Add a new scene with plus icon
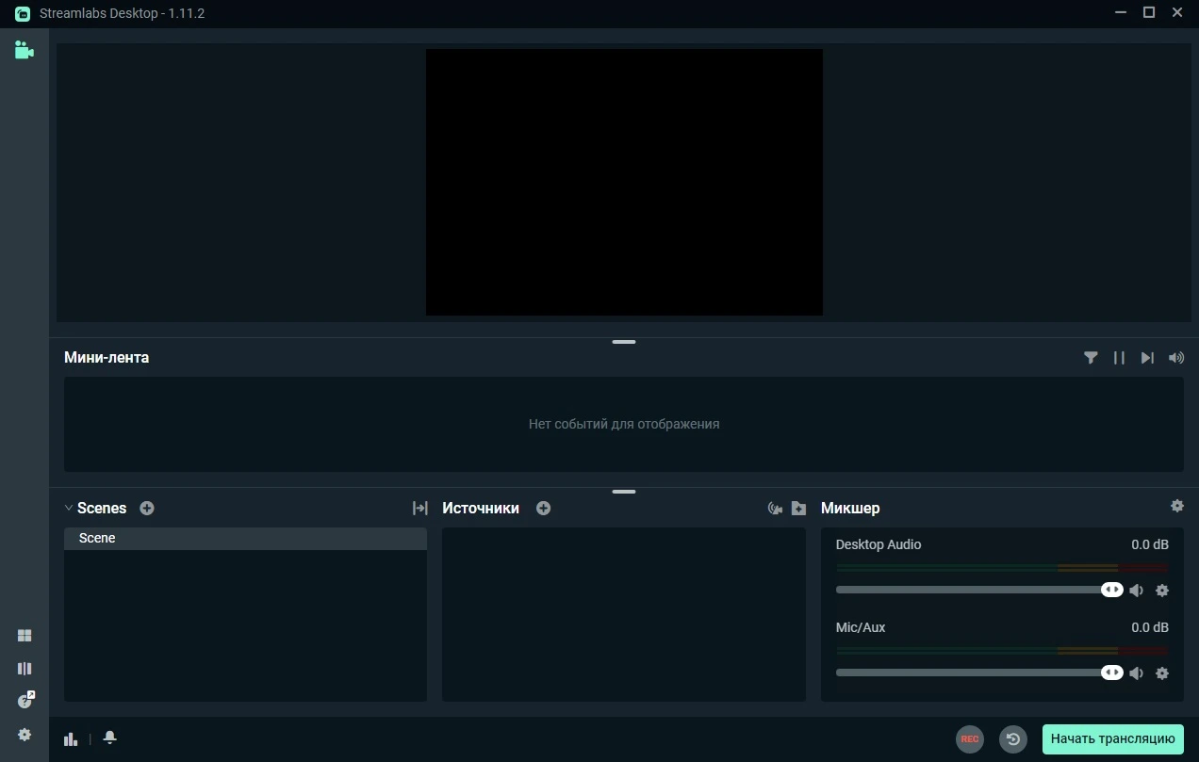1199x762 pixels. coord(147,508)
